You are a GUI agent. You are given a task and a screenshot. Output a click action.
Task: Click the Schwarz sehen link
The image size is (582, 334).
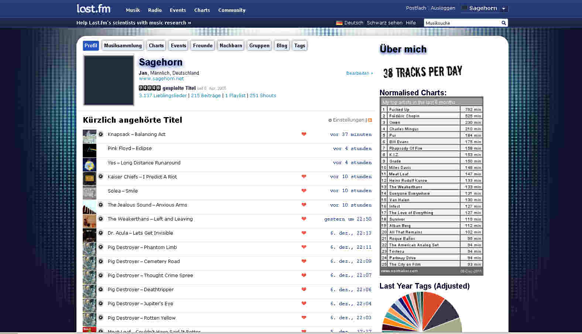click(x=384, y=23)
